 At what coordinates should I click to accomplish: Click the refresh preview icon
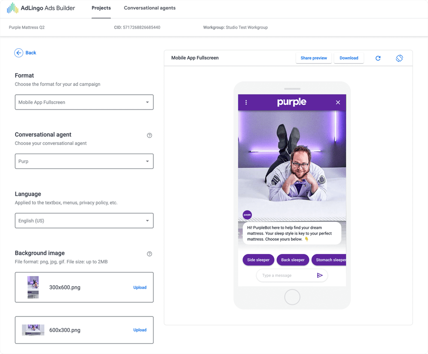378,58
